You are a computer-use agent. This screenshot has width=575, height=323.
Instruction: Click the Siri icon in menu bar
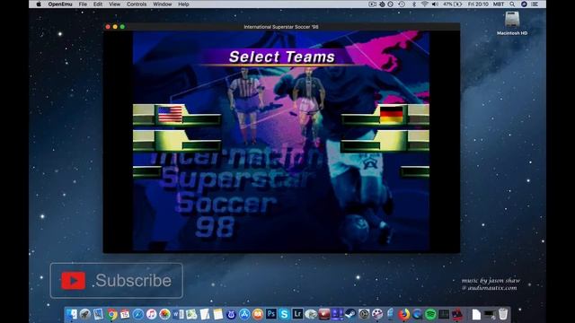tap(524, 4)
